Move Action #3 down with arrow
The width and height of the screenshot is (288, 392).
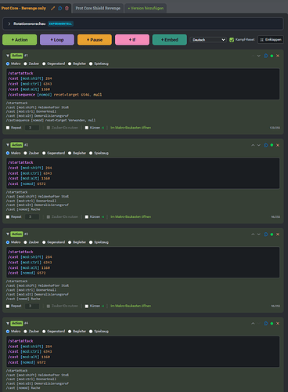[x=259, y=234]
